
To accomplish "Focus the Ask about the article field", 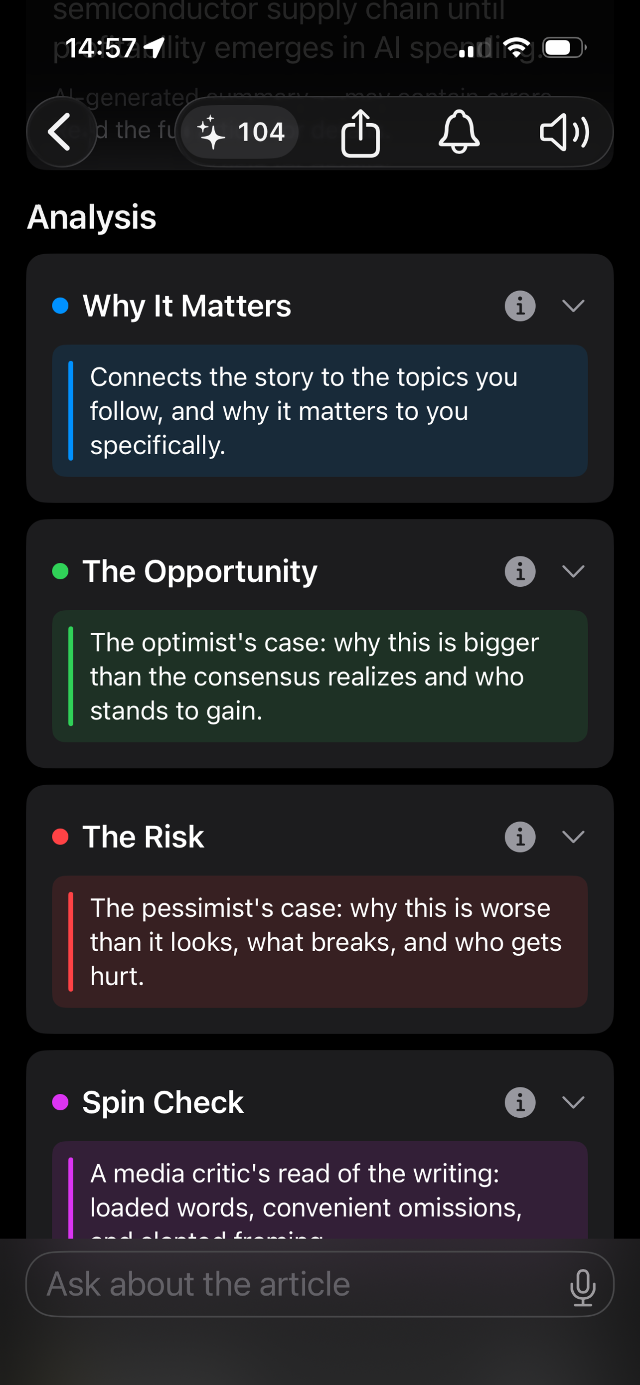I will [320, 1284].
